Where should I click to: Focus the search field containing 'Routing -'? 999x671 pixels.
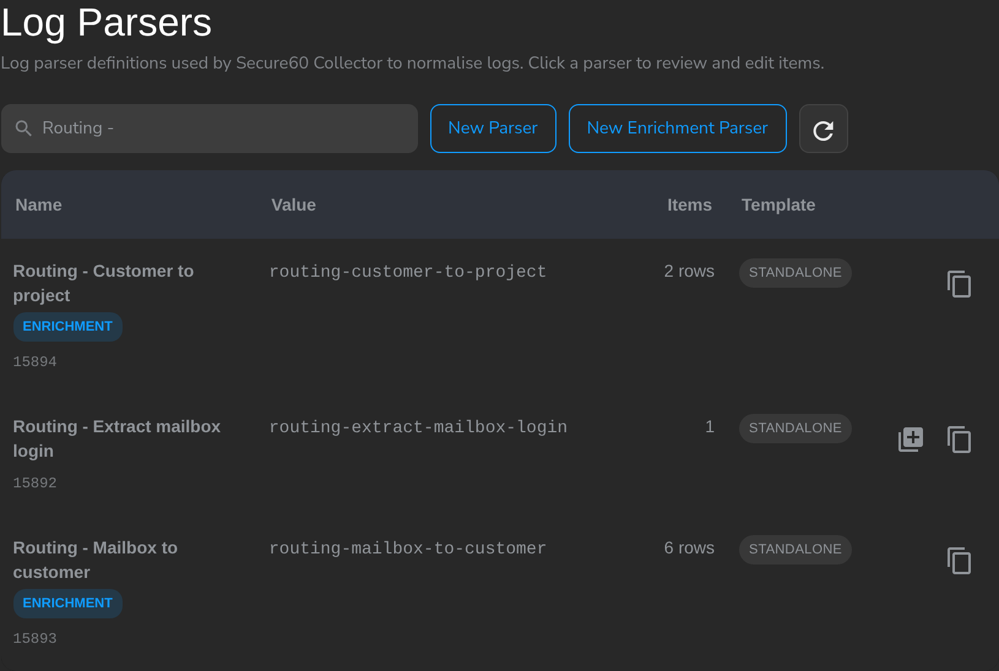click(x=210, y=129)
